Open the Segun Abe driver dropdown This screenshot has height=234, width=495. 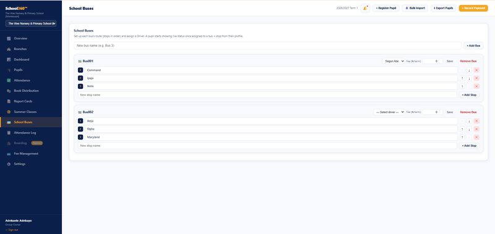394,61
